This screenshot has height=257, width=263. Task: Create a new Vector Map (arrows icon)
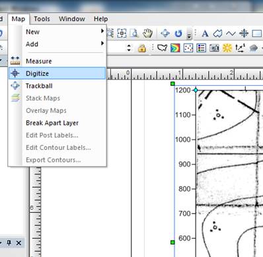[241, 48]
